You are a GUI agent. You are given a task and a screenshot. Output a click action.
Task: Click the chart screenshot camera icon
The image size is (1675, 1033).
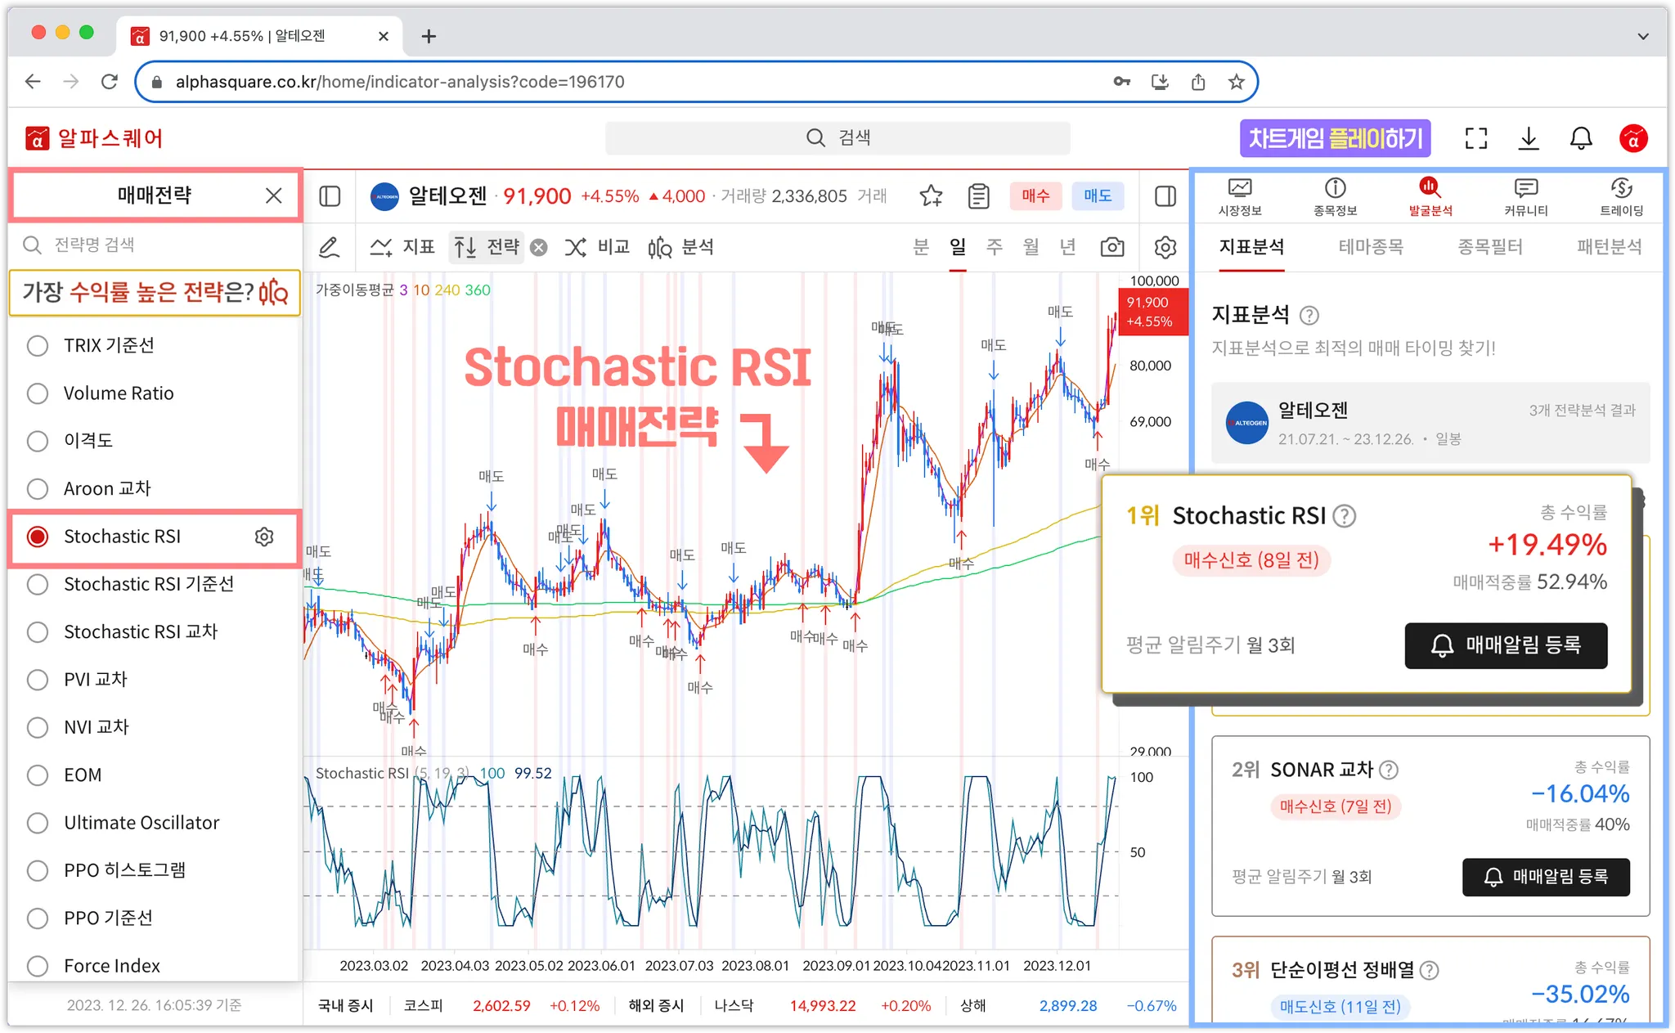click(x=1111, y=247)
